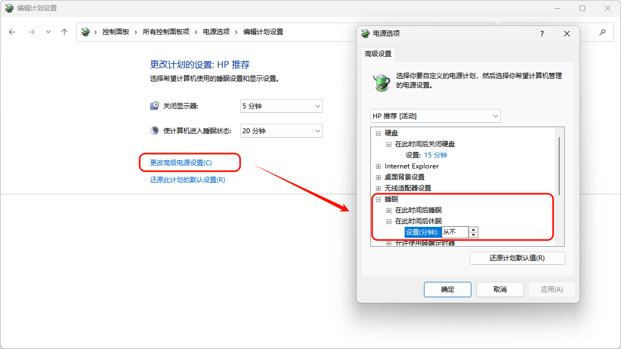
Task: Click the moon icon beside sleep setting
Action: [155, 130]
